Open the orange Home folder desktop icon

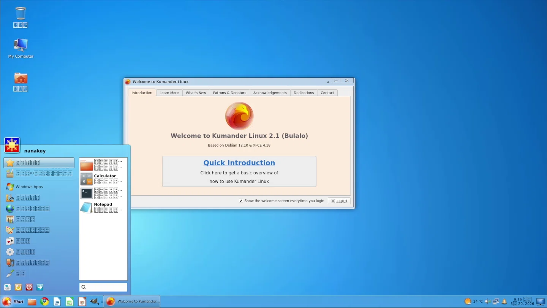[21, 82]
